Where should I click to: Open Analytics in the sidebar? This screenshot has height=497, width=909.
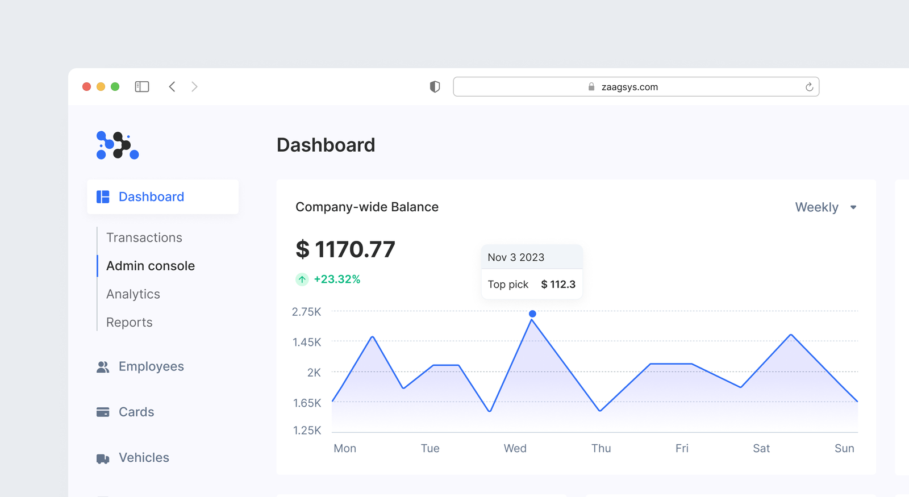pyautogui.click(x=133, y=294)
